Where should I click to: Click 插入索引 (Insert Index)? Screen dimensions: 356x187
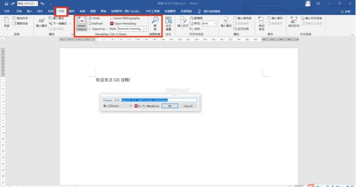(275, 18)
